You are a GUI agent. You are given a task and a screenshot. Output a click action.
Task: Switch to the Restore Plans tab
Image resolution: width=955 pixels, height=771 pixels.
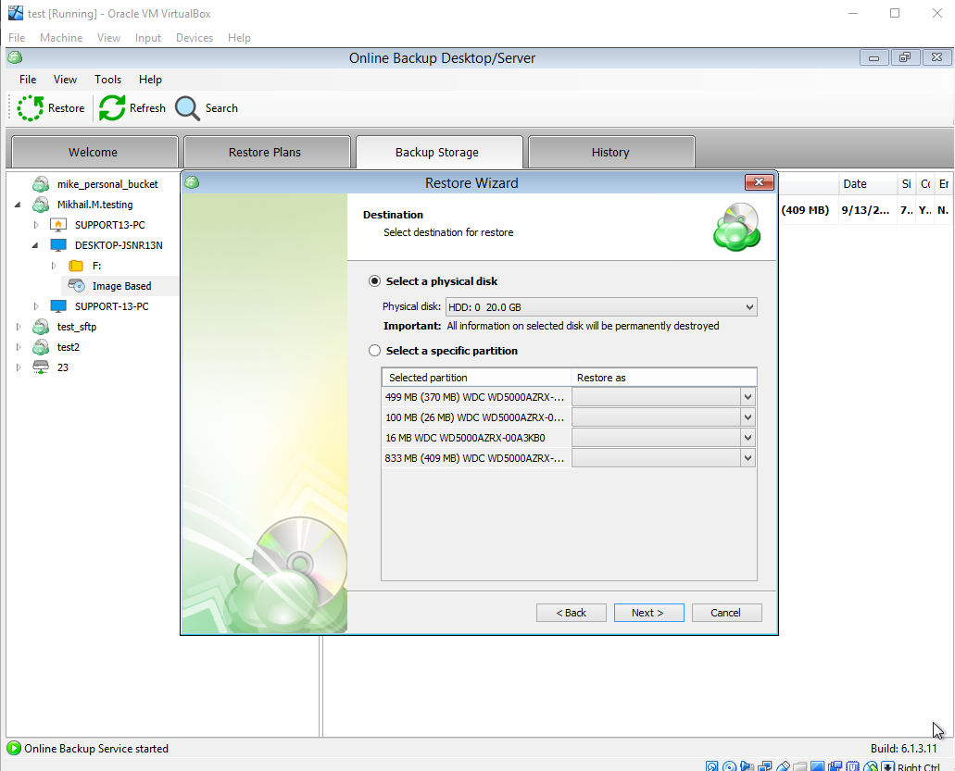(267, 152)
